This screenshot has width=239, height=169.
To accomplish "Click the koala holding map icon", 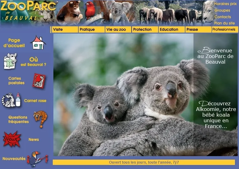I will [x=10, y=61].
